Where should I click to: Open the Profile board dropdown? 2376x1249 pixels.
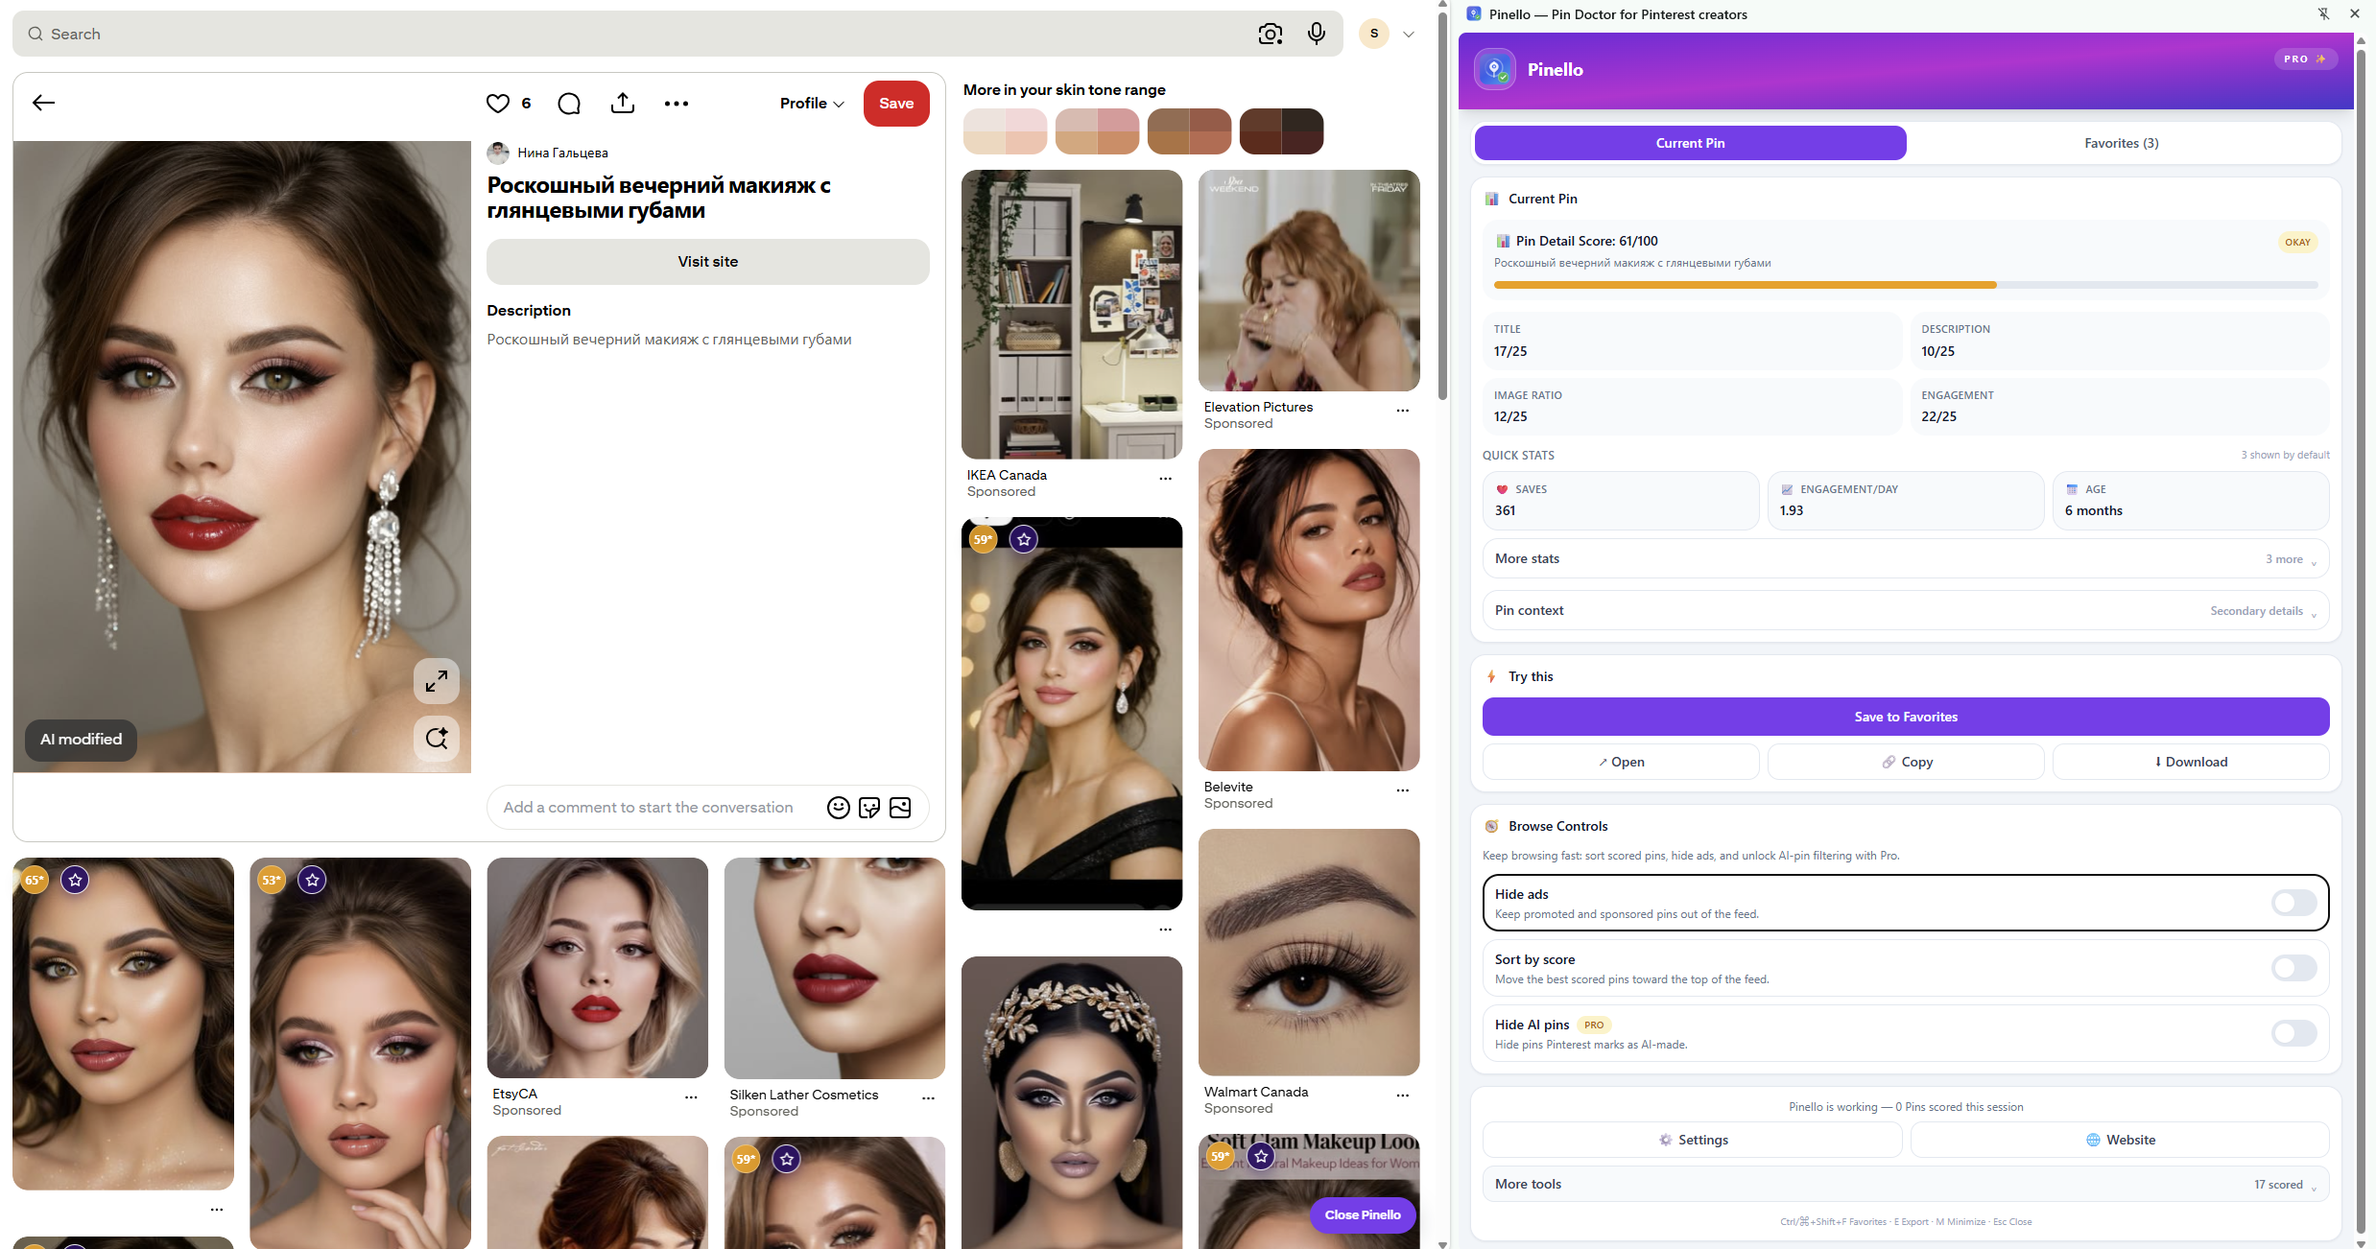[812, 103]
